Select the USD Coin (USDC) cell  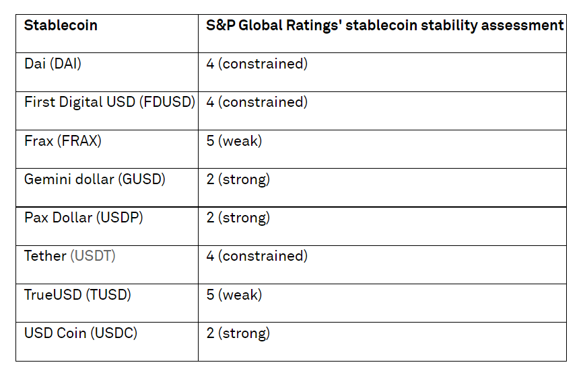pyautogui.click(x=81, y=333)
